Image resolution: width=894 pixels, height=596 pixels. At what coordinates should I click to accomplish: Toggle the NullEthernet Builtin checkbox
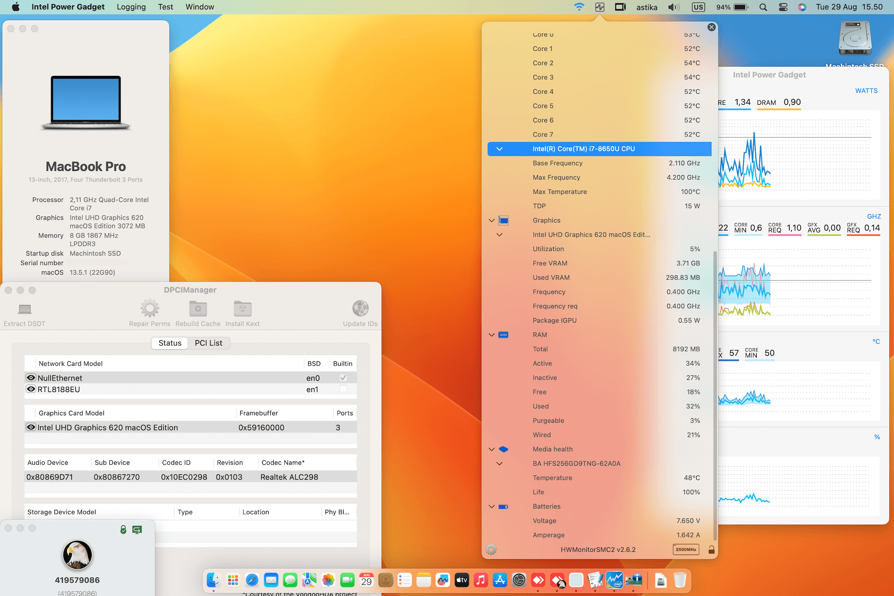[x=343, y=378]
